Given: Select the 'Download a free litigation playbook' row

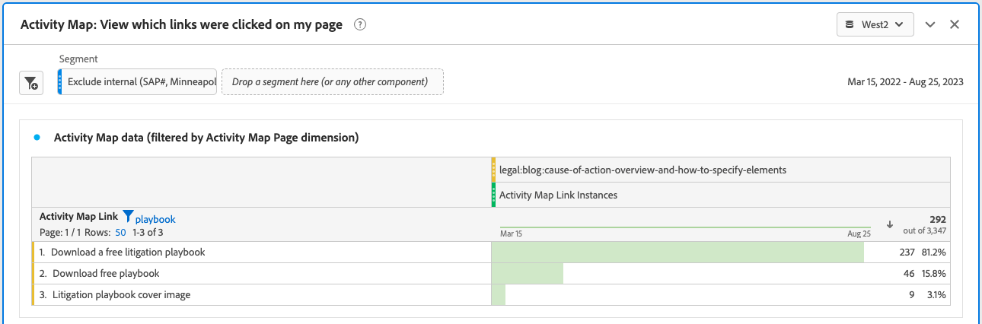Looking at the screenshot, I should (128, 252).
